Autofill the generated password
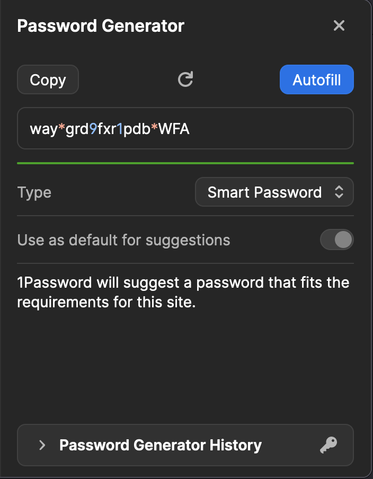The image size is (373, 479). tap(316, 80)
